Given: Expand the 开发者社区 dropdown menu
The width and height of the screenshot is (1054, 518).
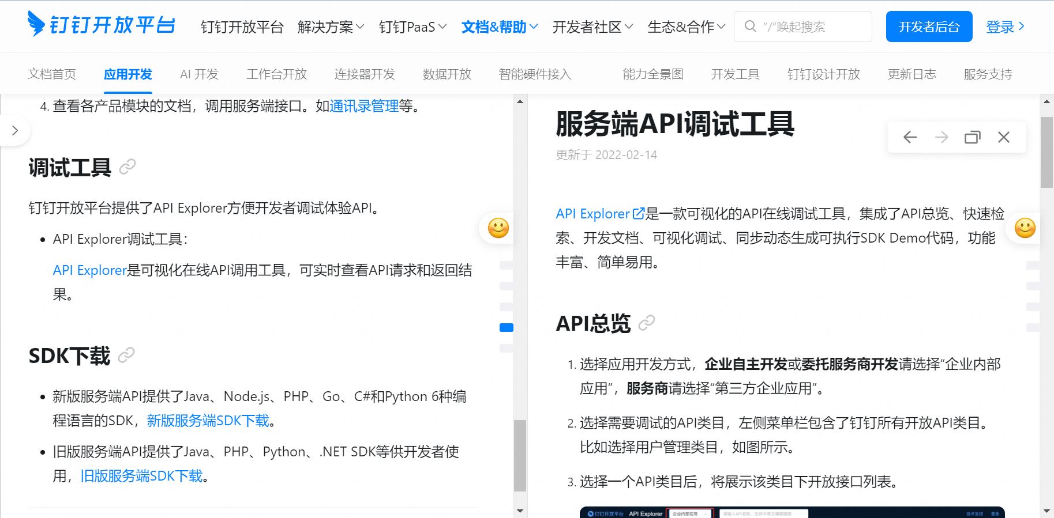Looking at the screenshot, I should pyautogui.click(x=592, y=27).
